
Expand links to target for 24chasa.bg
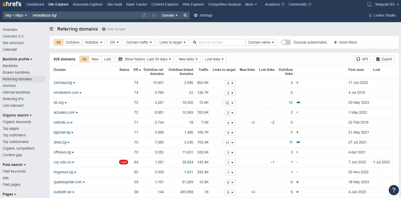(230, 83)
